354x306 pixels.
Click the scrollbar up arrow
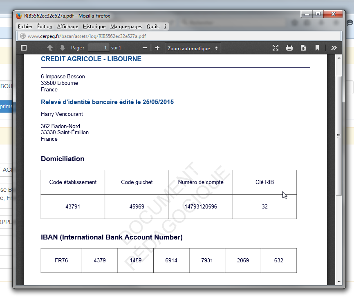tap(338, 58)
